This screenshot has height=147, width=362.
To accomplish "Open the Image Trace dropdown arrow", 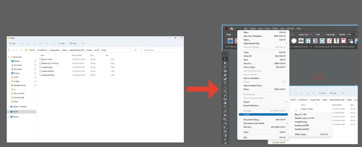I will pos(311,34).
